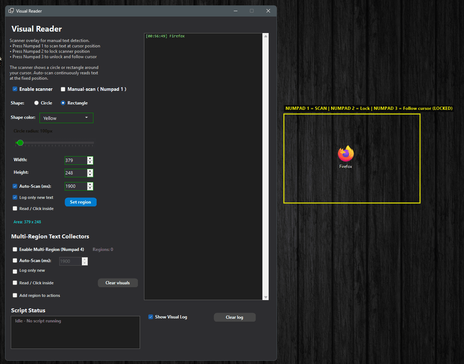
Task: Increase Width using the stepper arrow
Action: pyautogui.click(x=90, y=158)
